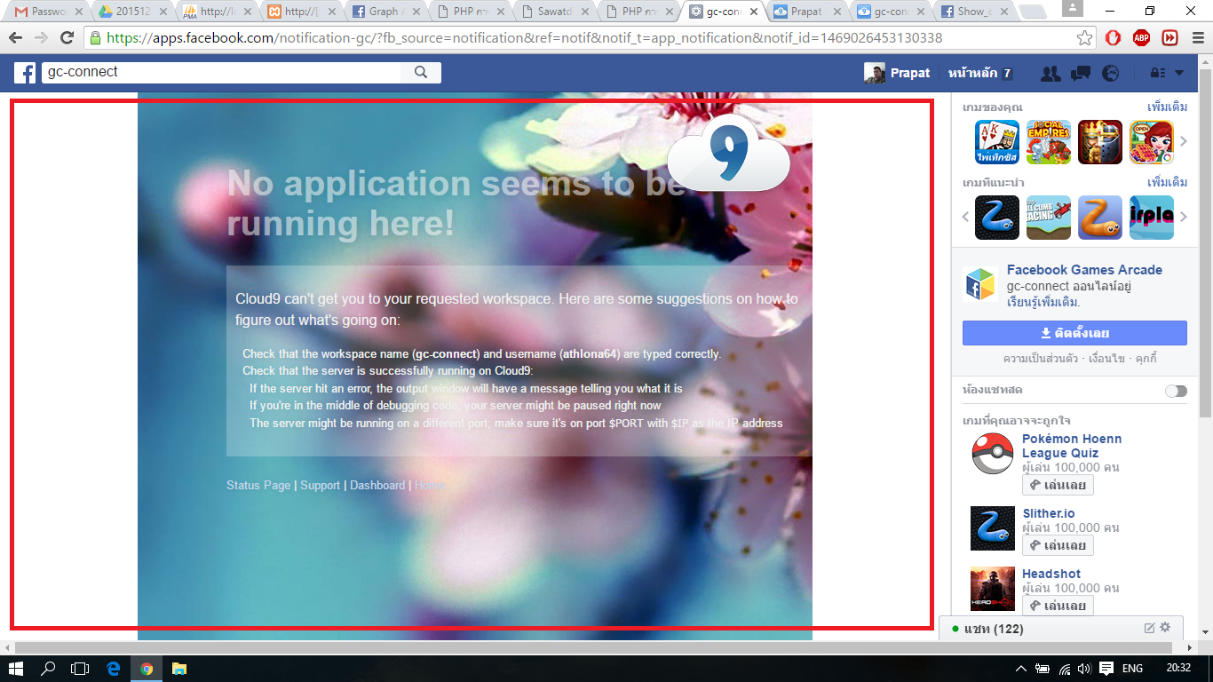Screen dimensions: 1213x682
Task: Click เพิ่มเติม next to เกมของคุณ
Action: pos(1167,107)
